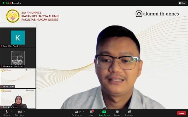Click the green Share Screen icon
Image resolution: width=188 pixels, height=117 pixels.
point(104,112)
